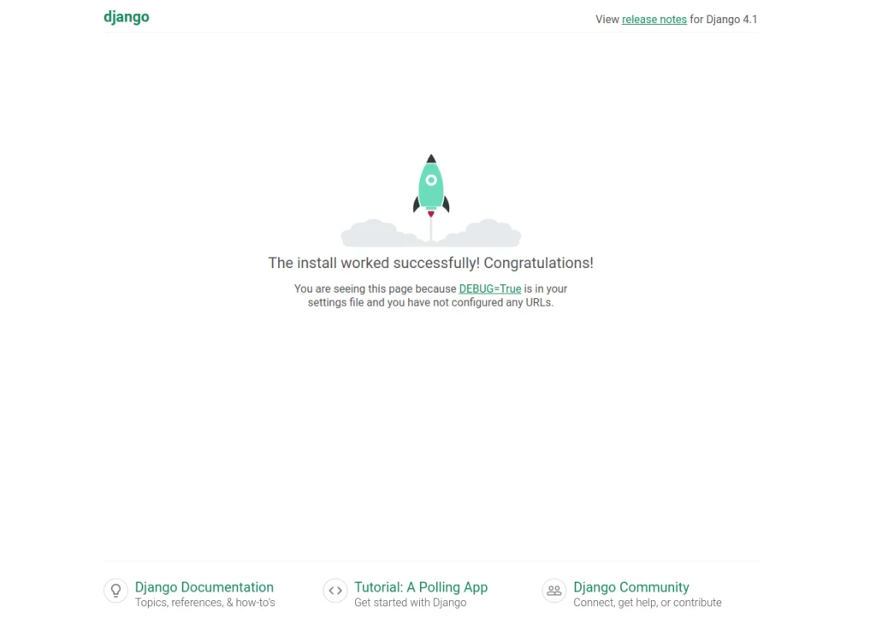Viewport: 876px width, 624px height.
Task: Click the green rocket illustration
Action: pyautogui.click(x=431, y=190)
